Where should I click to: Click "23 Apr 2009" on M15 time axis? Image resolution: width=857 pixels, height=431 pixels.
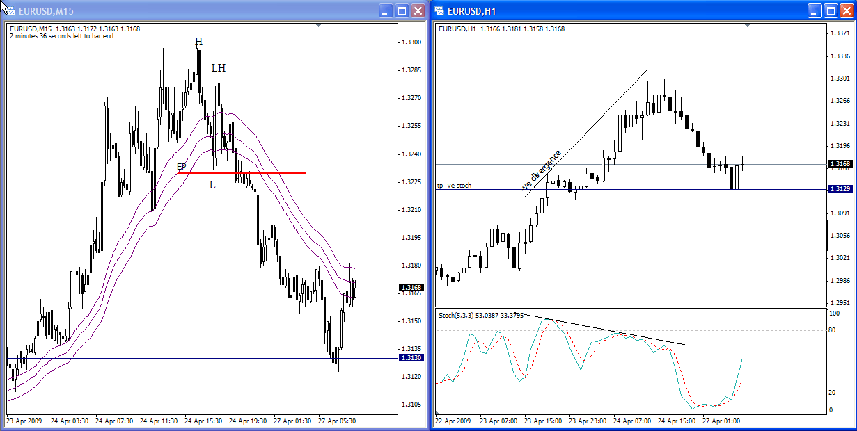click(24, 421)
